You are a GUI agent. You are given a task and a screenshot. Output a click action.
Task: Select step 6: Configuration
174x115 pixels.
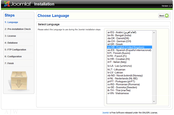click(x=13, y=56)
